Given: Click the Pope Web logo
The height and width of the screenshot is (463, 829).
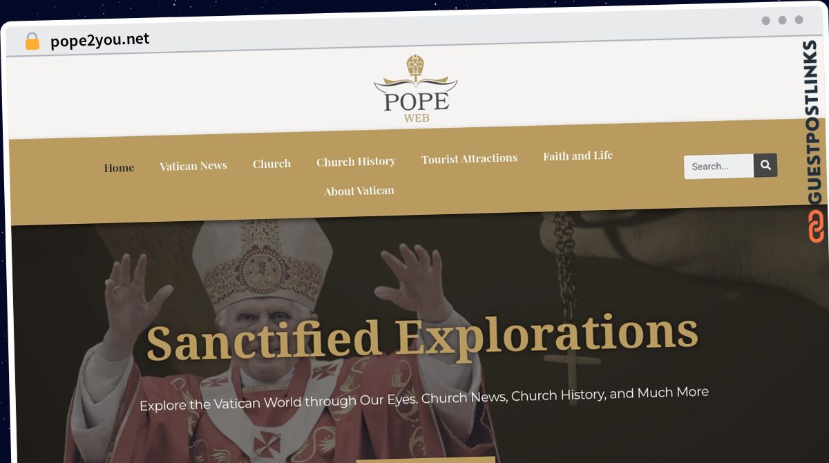Looking at the screenshot, I should coord(416,90).
